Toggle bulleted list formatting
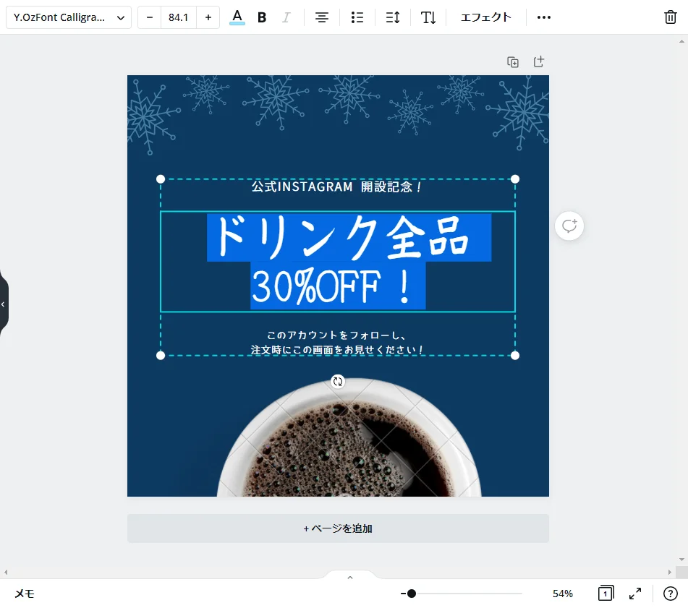 point(357,17)
